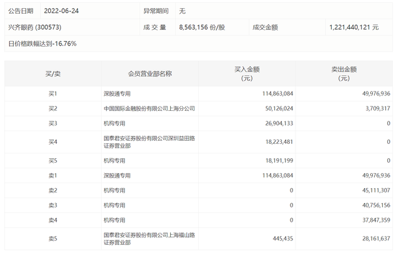This screenshot has height=256, width=399.
Task: Select sell amount 0 in 买3 row
Action: coord(388,123)
